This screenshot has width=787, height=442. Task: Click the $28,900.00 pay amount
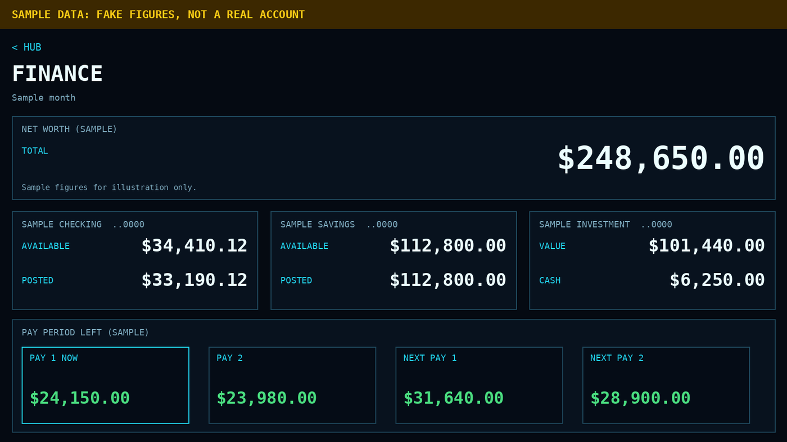click(641, 398)
